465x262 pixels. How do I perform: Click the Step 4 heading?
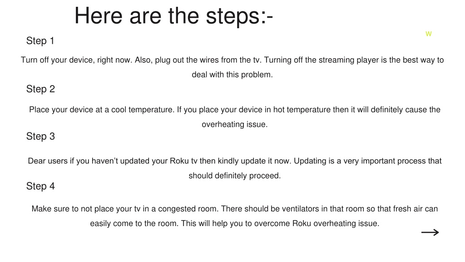point(40,186)
